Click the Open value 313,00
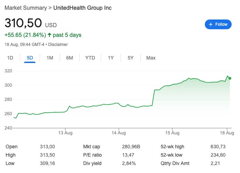Image resolution: width=240 pixels, height=173 pixels. point(47,147)
